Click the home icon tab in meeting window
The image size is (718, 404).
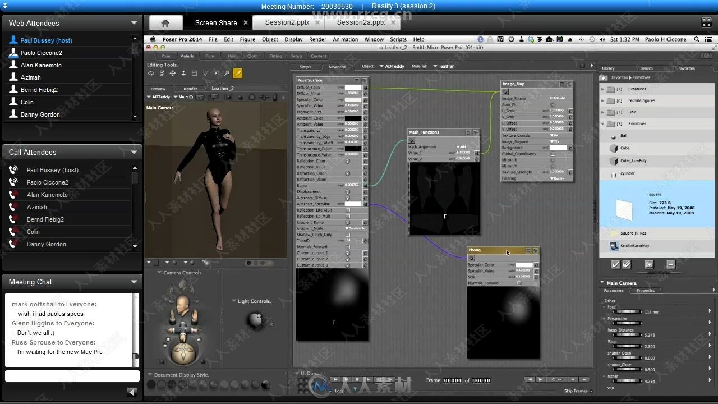pos(165,23)
